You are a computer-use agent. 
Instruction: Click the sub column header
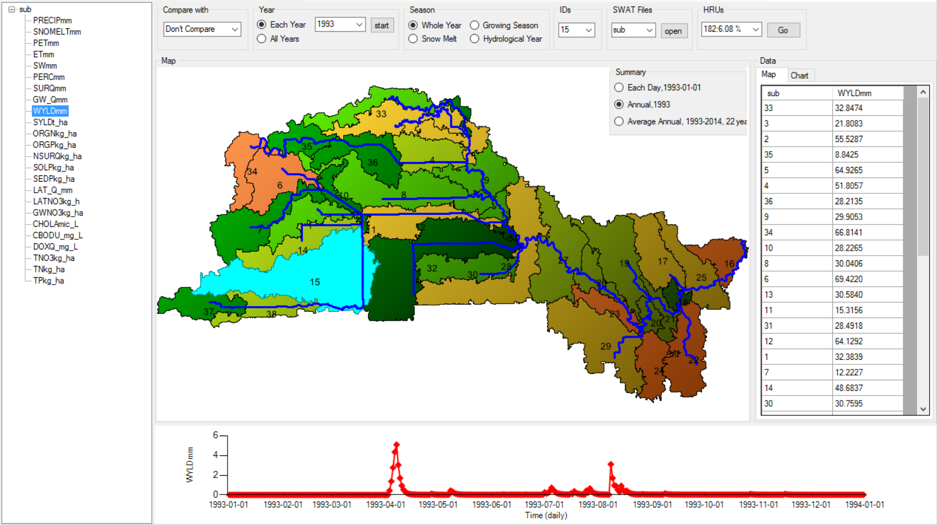(797, 93)
